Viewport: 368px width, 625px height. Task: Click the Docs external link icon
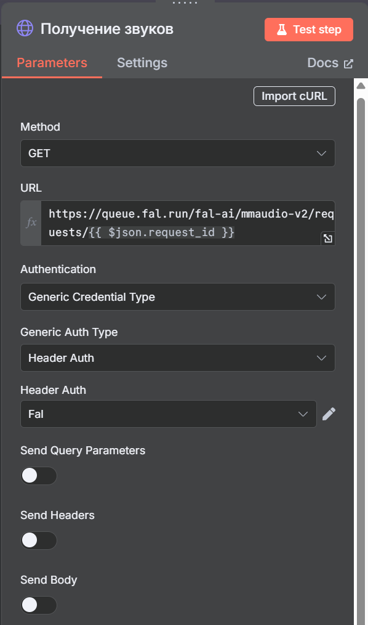(348, 63)
